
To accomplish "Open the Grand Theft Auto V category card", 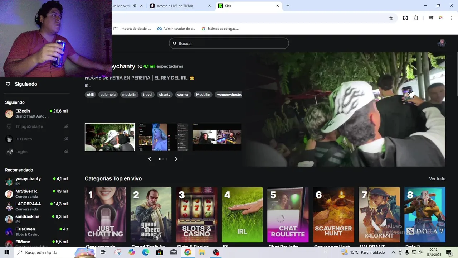I will click(151, 215).
